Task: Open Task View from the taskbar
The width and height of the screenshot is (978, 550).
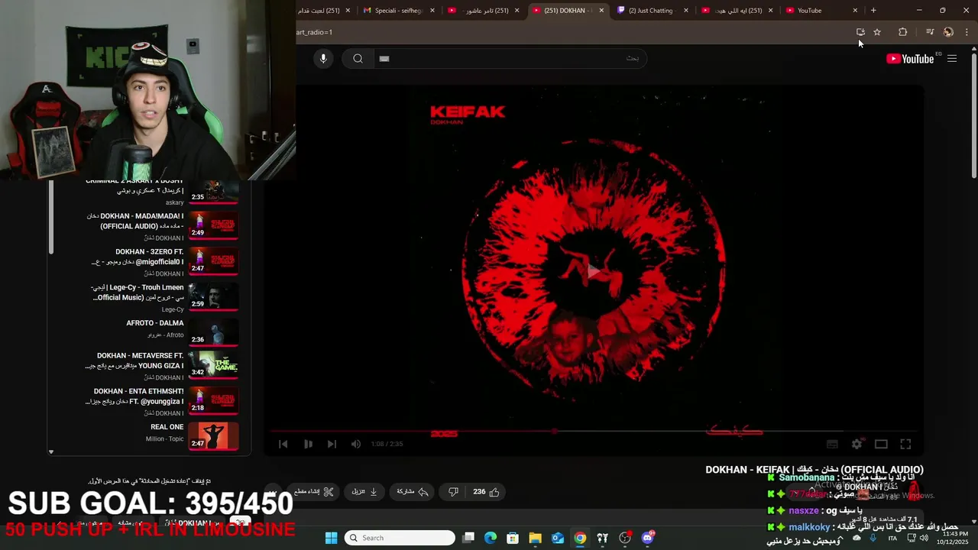Action: 468,538
